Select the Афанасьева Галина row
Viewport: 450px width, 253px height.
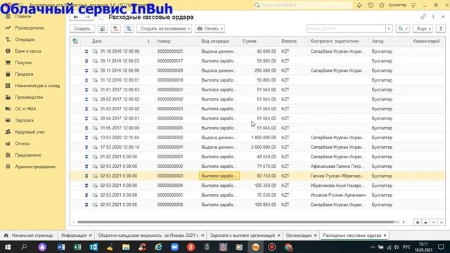coord(257,167)
